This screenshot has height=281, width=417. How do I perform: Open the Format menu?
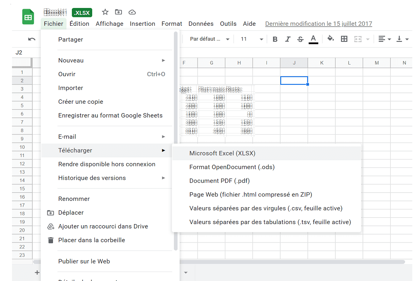(172, 24)
